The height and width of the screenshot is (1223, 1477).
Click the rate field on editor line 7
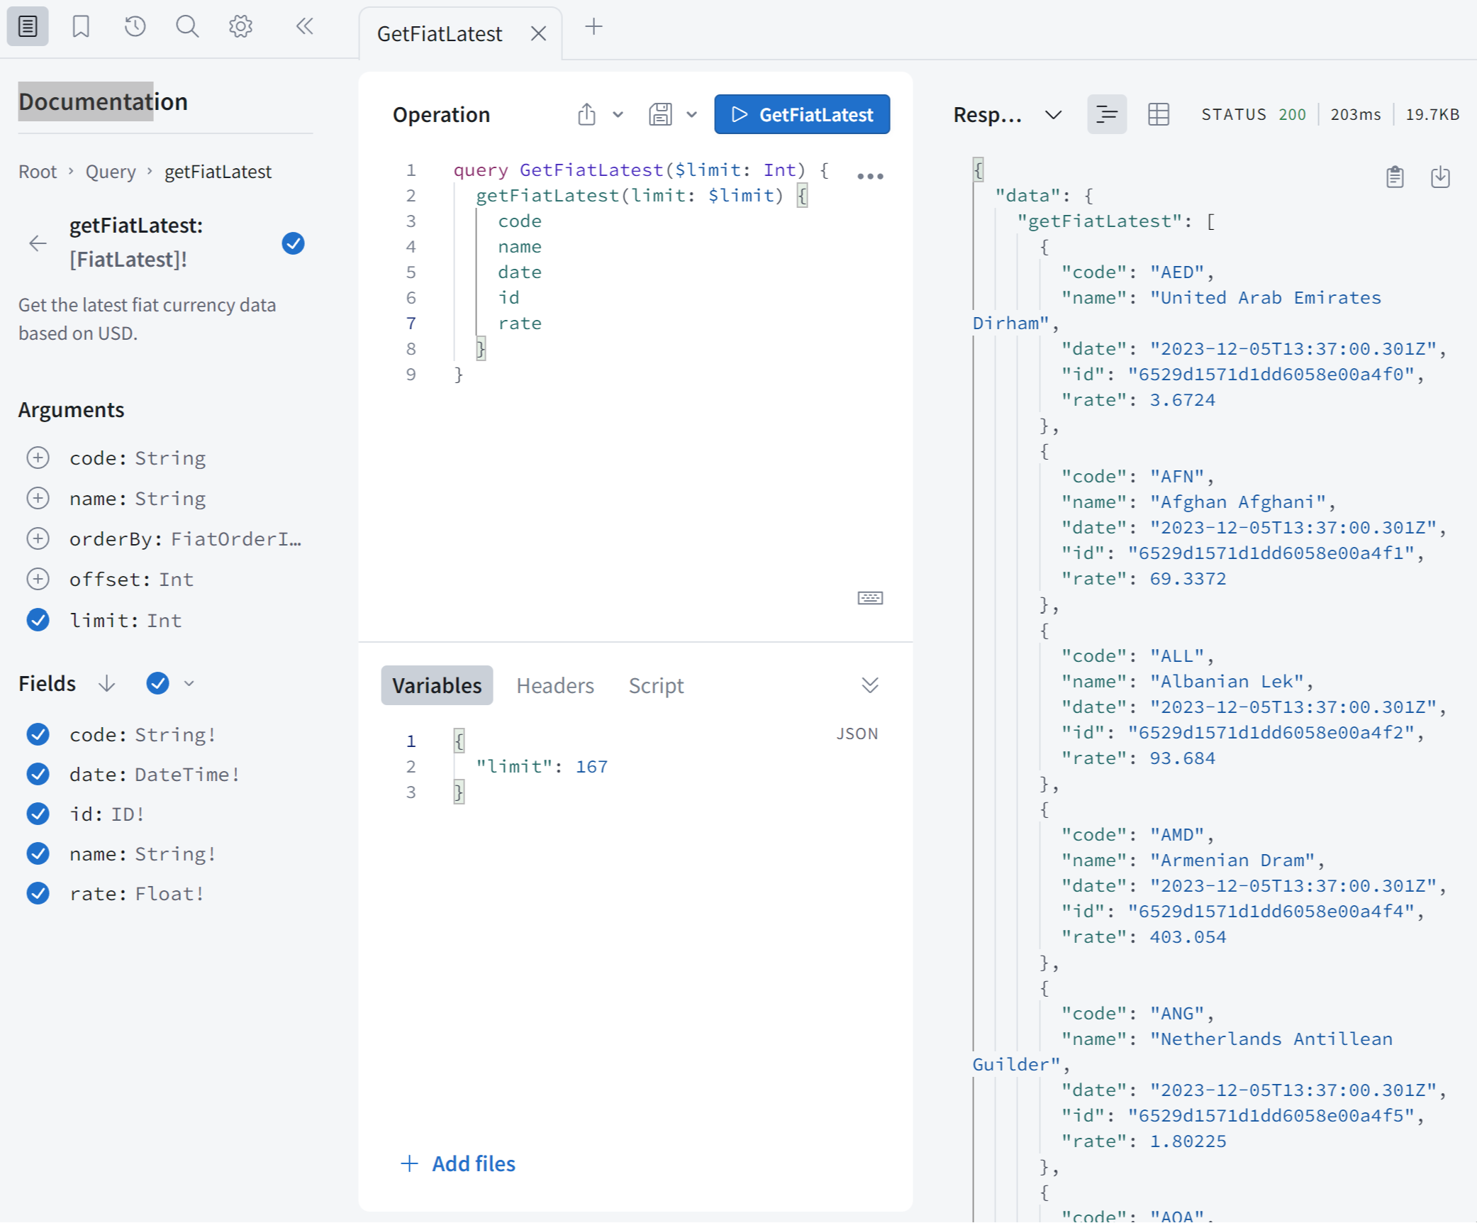pos(520,323)
